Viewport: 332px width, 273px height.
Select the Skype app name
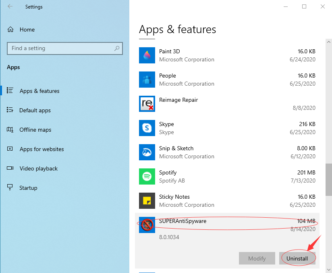click(x=166, y=124)
